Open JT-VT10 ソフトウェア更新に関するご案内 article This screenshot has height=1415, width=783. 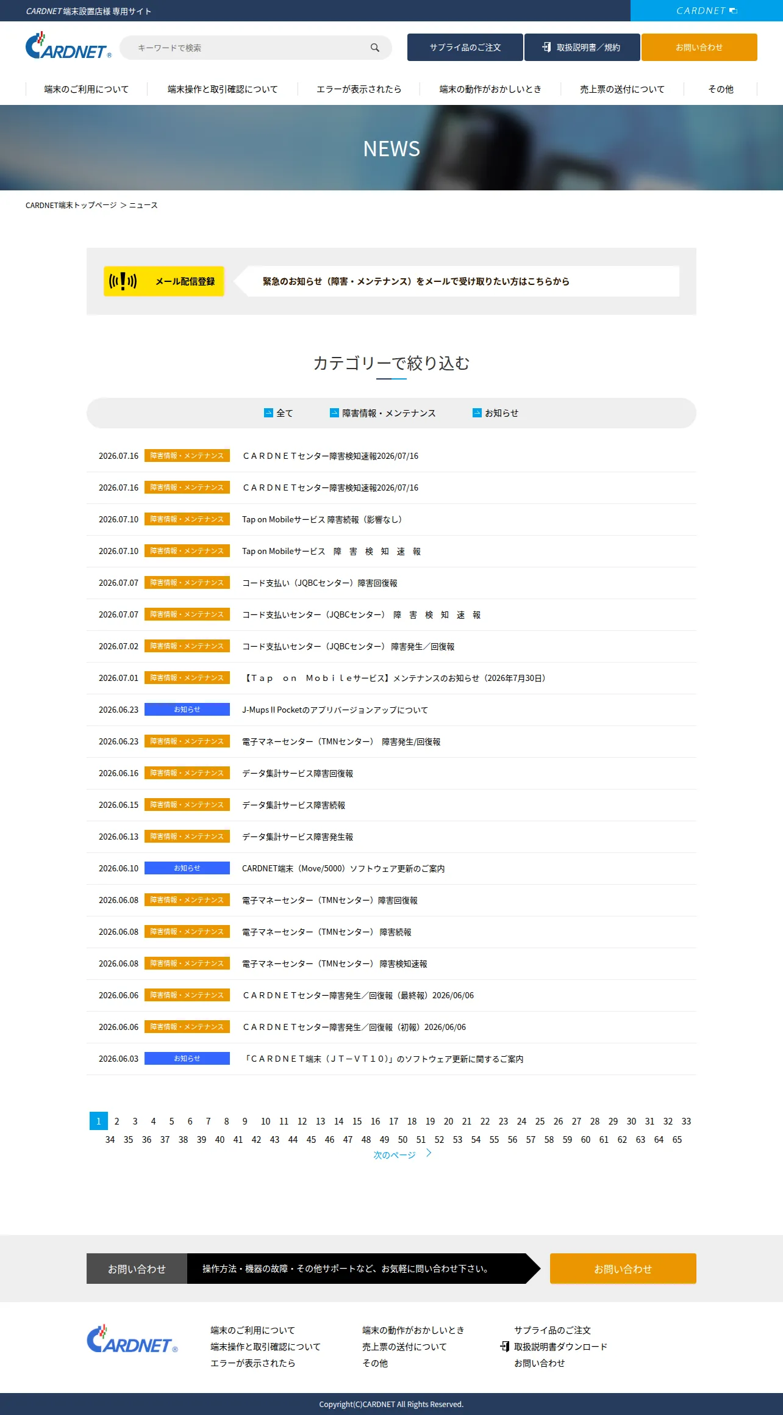(x=383, y=1059)
